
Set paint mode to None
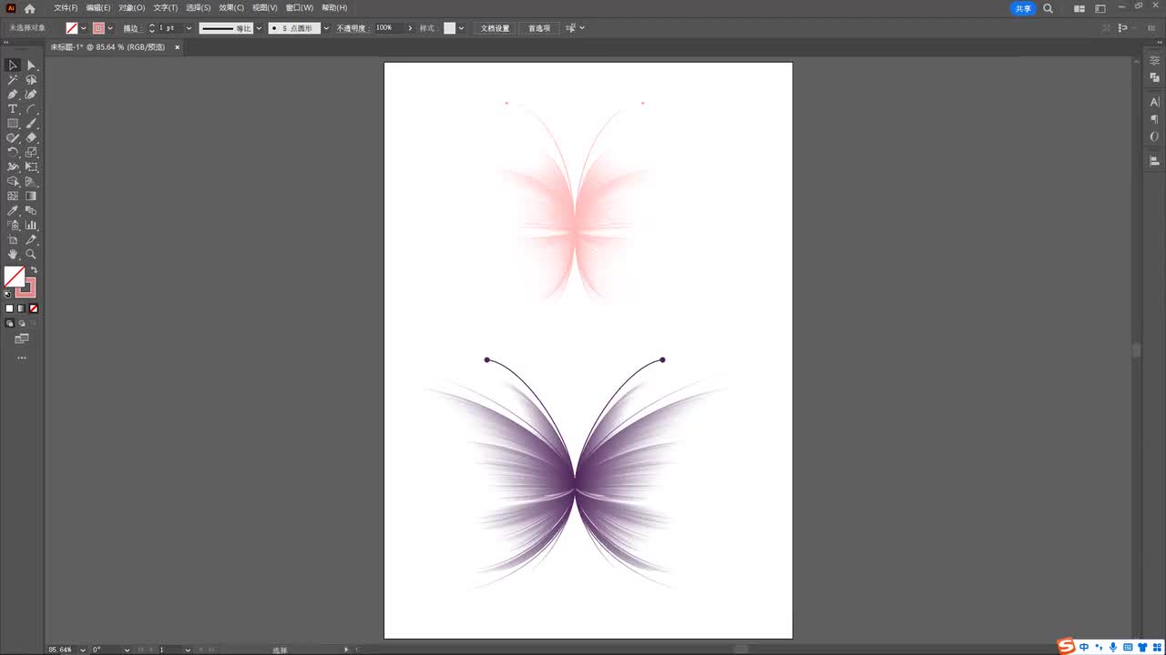pyautogui.click(x=34, y=308)
